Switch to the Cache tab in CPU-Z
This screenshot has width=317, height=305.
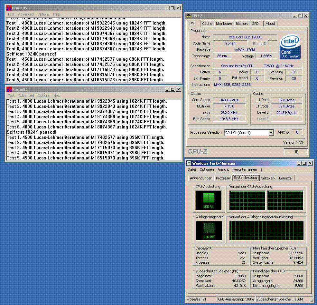click(x=207, y=24)
